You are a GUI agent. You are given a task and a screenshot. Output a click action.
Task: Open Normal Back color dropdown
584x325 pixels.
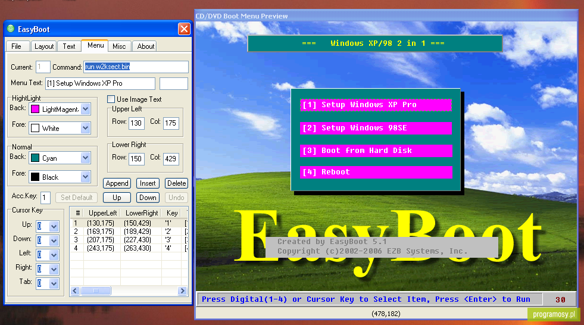coord(85,158)
